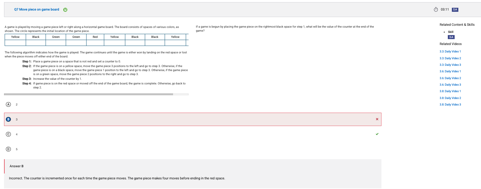481x189 pixels.
Task: Click the timer value 03:11
Action: pyautogui.click(x=444, y=10)
